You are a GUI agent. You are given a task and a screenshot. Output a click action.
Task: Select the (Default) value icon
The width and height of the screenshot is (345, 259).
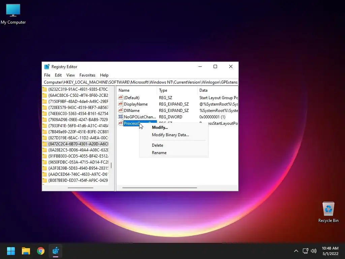pyautogui.click(x=120, y=97)
